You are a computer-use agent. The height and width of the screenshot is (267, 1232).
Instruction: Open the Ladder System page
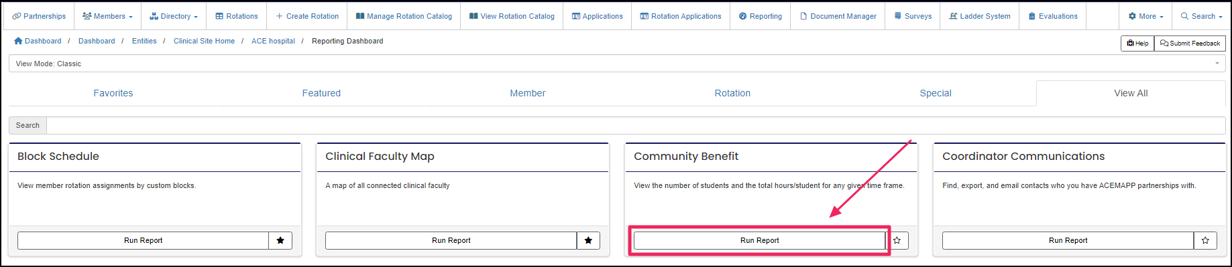980,16
